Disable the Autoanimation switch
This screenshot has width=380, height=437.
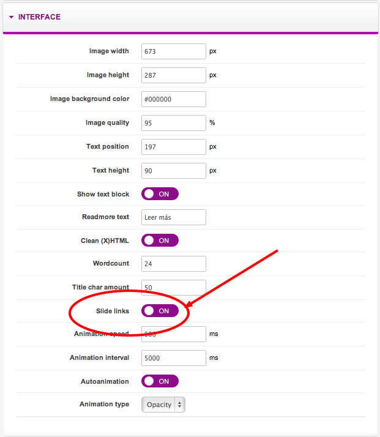click(160, 381)
